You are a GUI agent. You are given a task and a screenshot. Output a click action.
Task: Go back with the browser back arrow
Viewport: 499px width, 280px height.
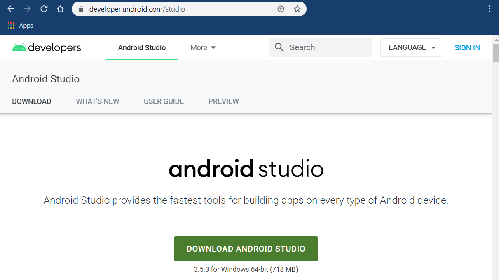pos(11,9)
